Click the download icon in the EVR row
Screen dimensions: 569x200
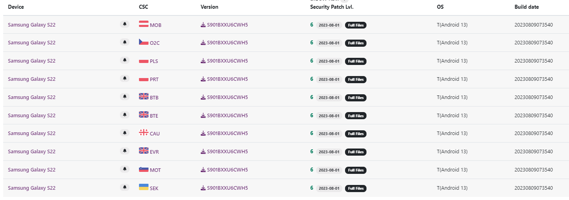pos(203,152)
